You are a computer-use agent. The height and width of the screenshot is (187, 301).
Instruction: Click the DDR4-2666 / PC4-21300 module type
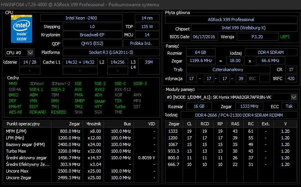click(239, 115)
